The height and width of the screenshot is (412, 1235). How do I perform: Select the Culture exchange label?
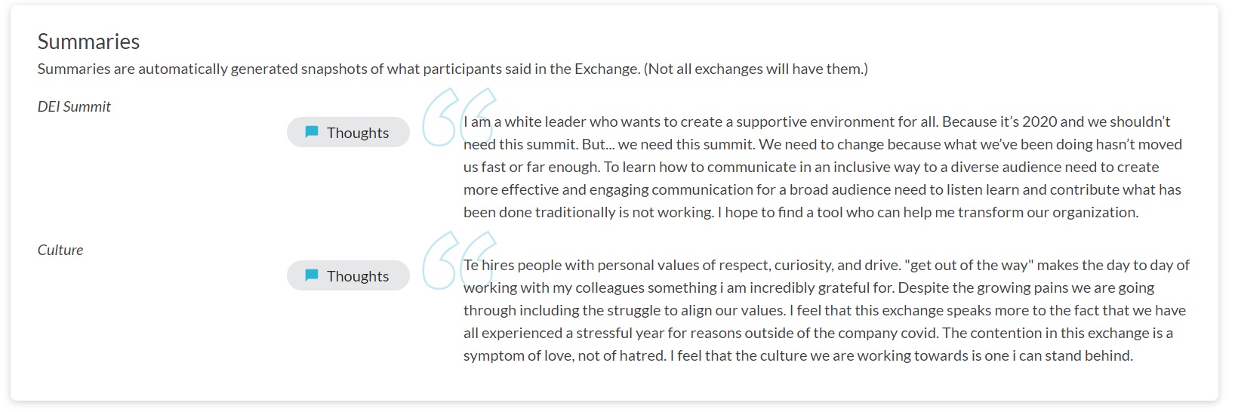point(60,250)
